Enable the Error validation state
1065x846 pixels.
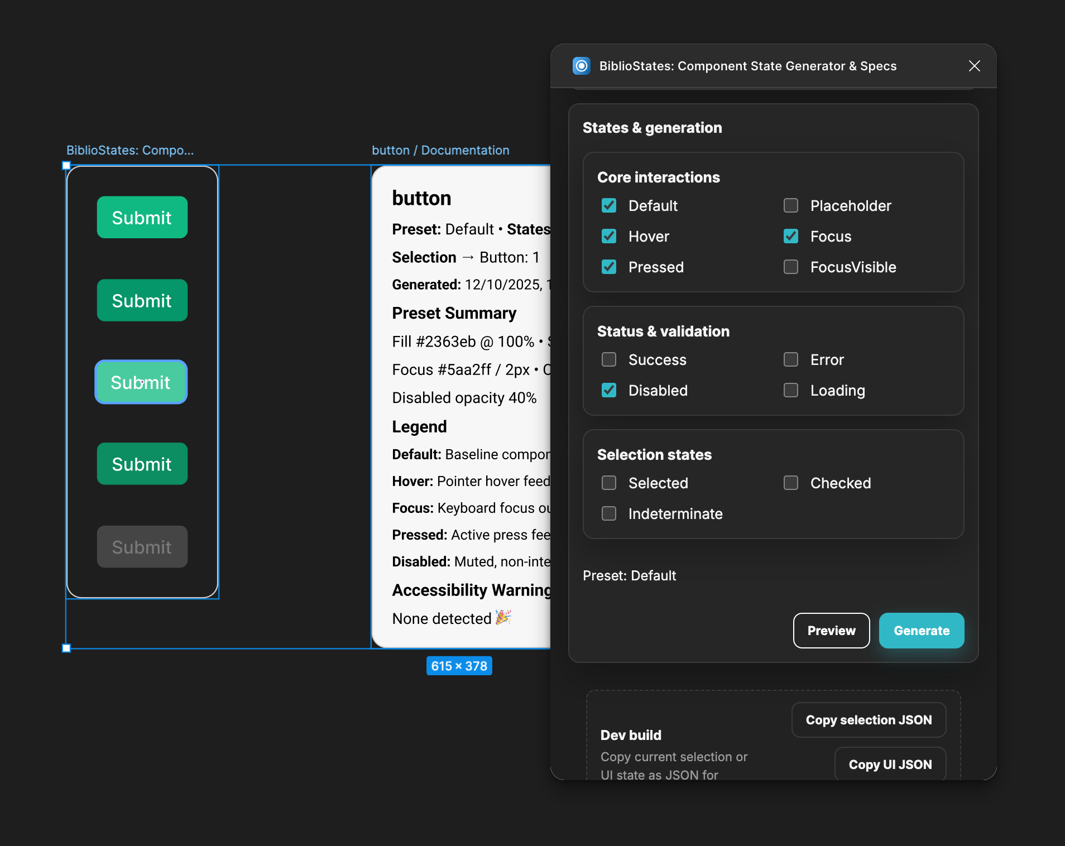pyautogui.click(x=790, y=359)
